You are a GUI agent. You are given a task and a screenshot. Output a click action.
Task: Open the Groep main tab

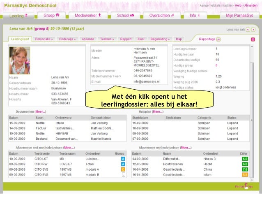pyautogui.click(x=51, y=15)
